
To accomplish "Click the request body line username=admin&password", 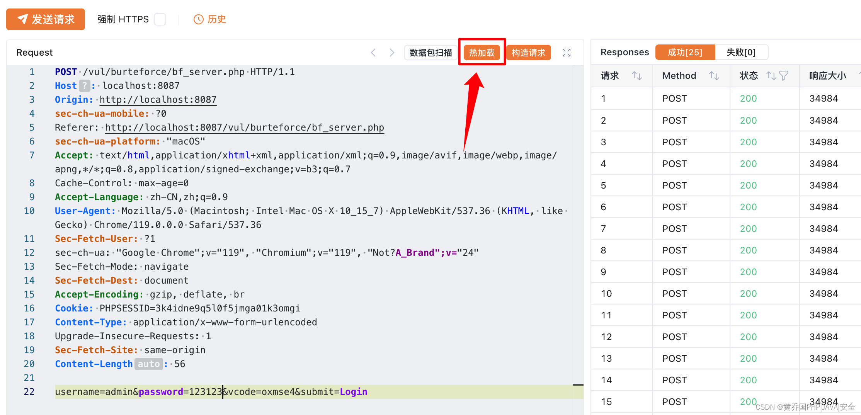I will click(211, 392).
